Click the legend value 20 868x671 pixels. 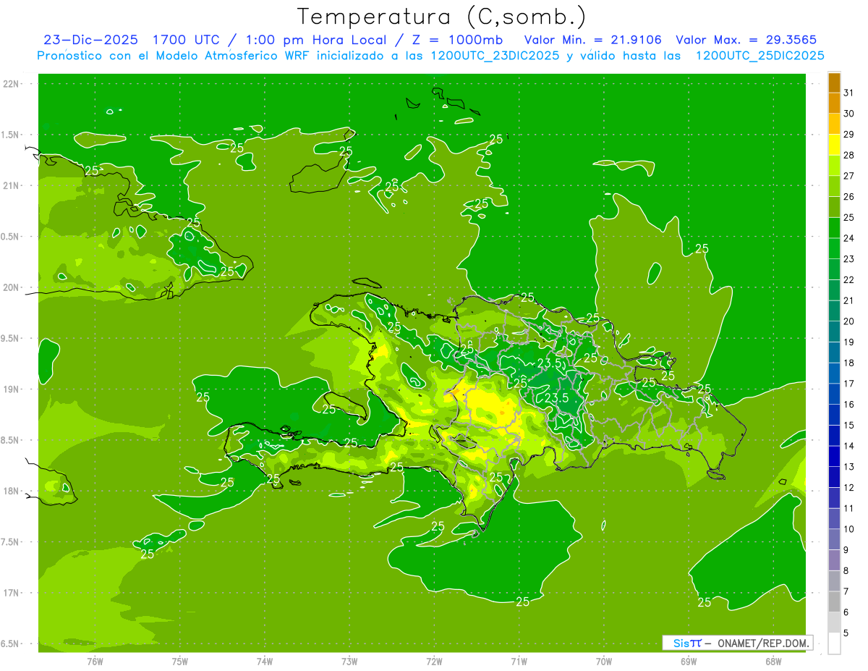849,321
